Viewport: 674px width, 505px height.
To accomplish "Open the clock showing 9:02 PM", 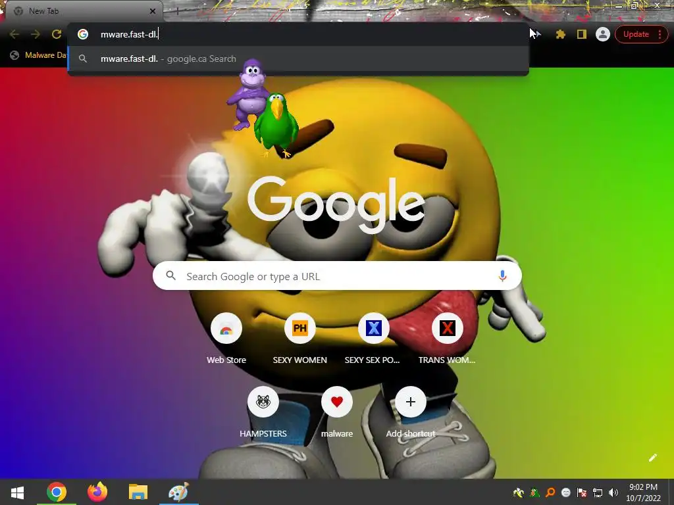I will (x=643, y=493).
